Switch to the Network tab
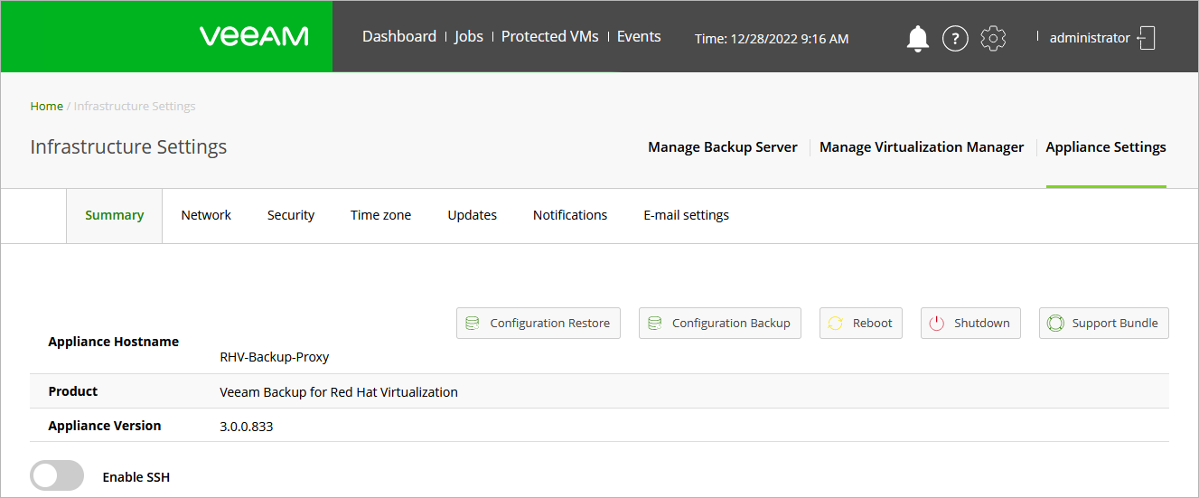 [x=206, y=215]
